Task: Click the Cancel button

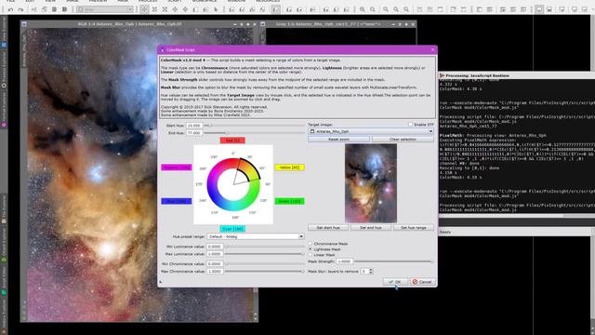Action: click(x=422, y=282)
